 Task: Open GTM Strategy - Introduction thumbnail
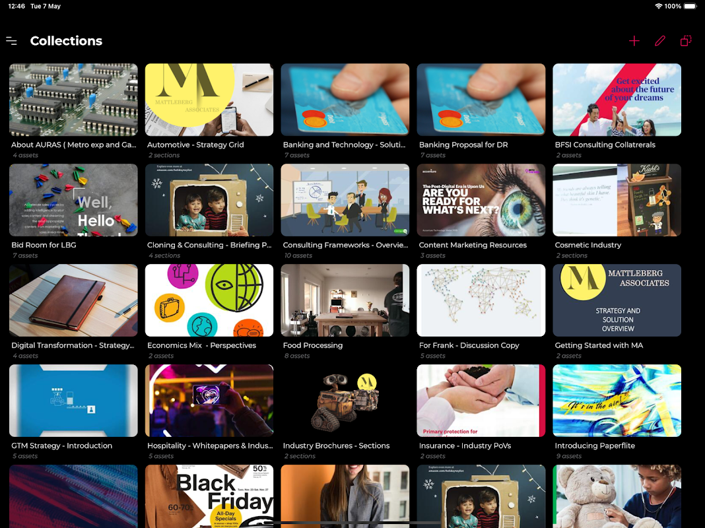click(x=73, y=401)
